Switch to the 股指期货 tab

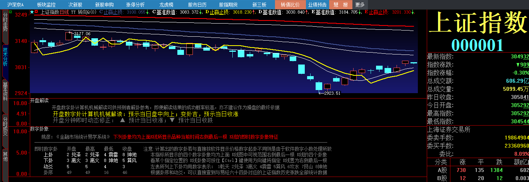[x=228, y=5]
